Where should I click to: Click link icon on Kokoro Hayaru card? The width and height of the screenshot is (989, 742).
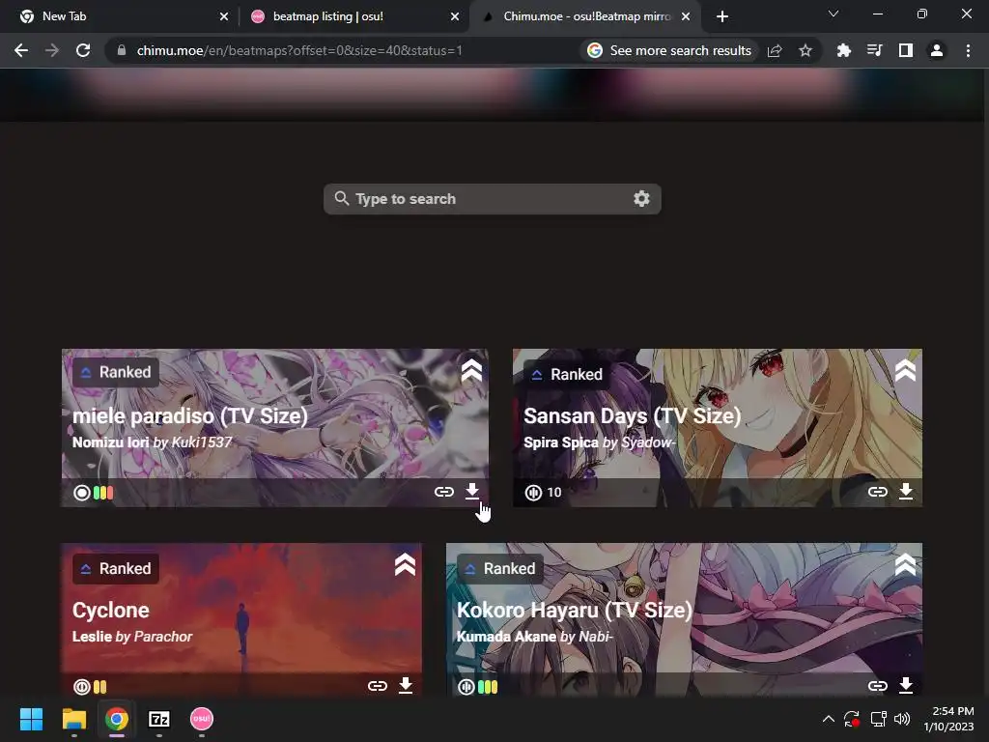(877, 686)
